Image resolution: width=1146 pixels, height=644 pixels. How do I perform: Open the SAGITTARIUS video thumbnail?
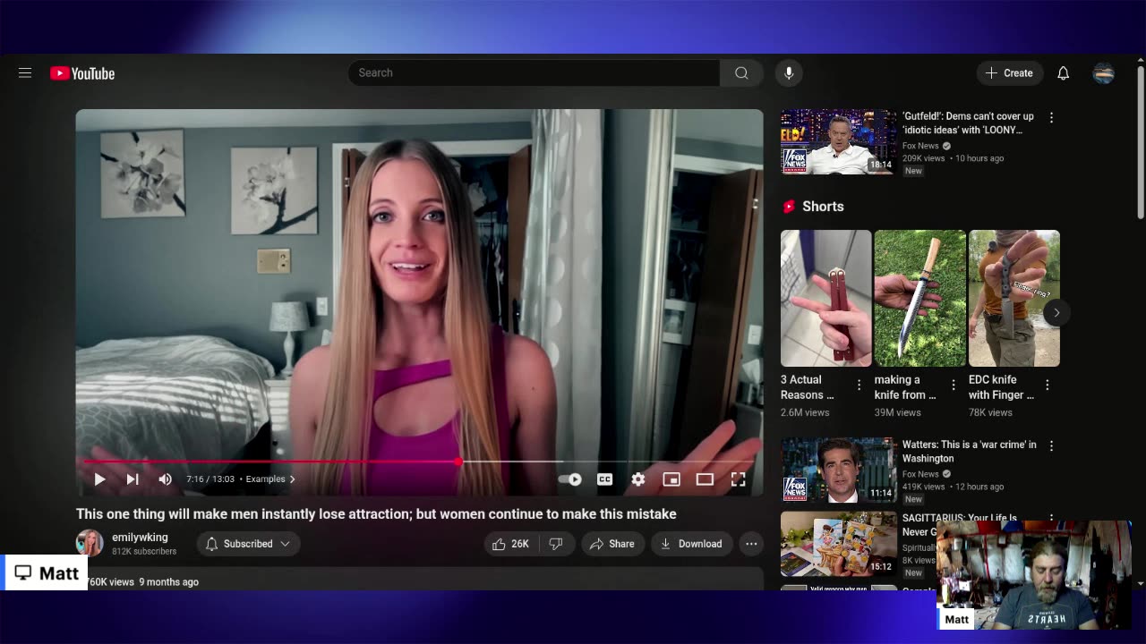(x=838, y=544)
